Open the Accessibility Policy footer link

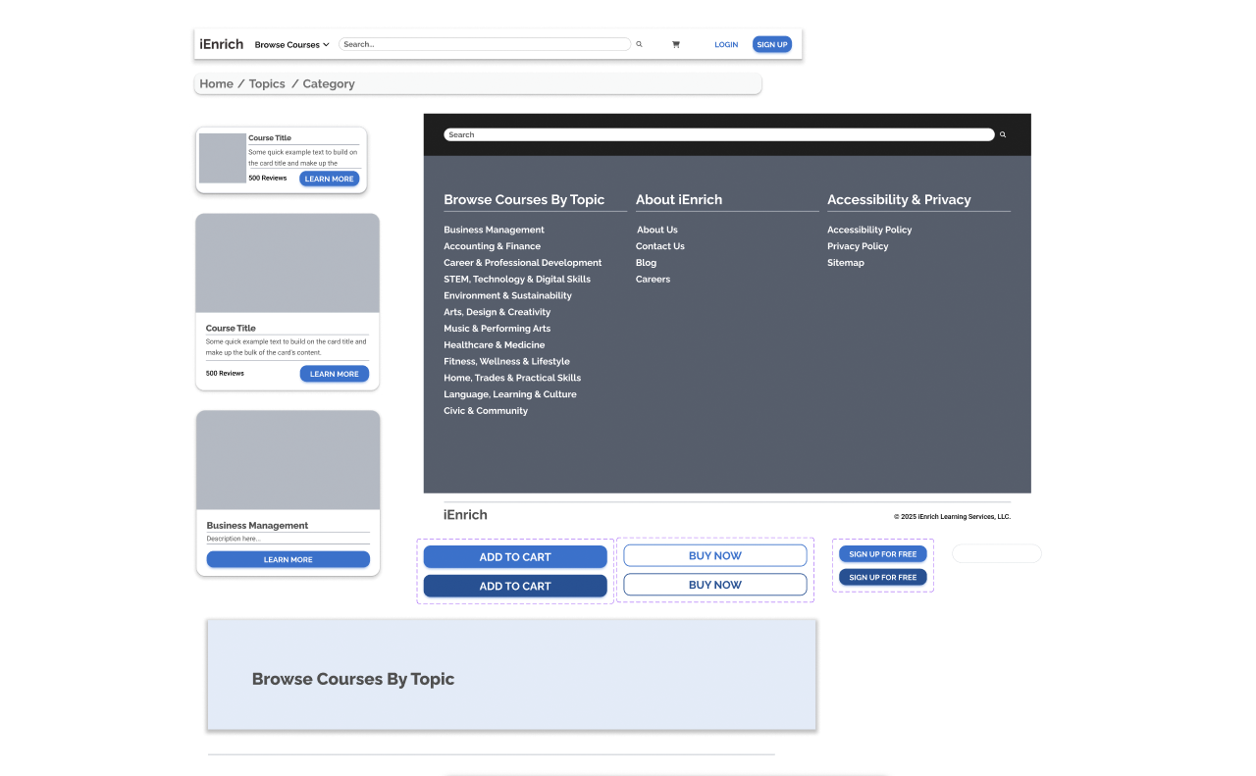pyautogui.click(x=869, y=230)
